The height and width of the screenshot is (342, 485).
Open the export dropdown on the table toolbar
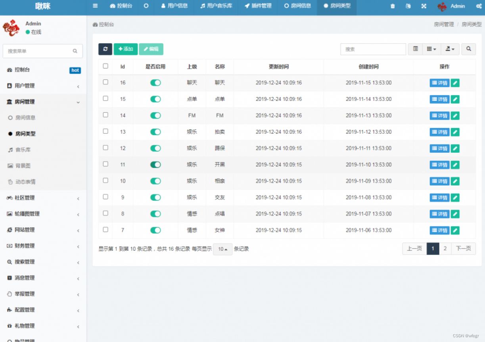click(x=450, y=49)
